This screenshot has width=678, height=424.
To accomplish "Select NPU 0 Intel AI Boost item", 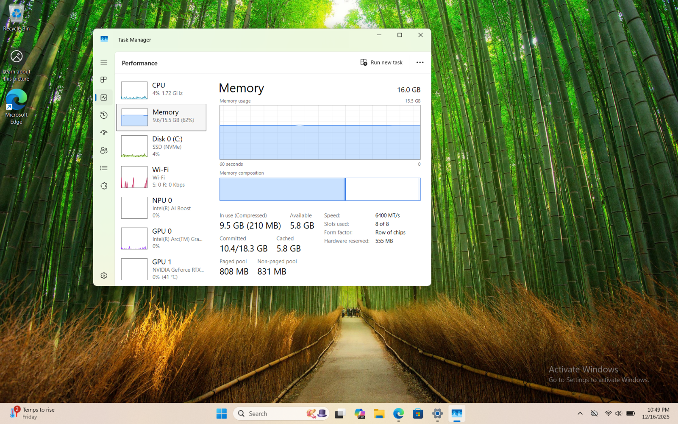I will coord(161,207).
